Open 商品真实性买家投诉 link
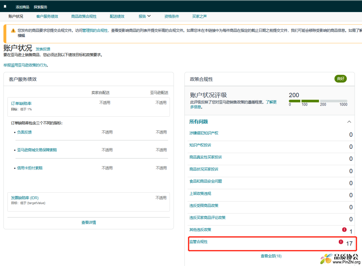Image resolution: width=362 pixels, height=266 pixels. (x=205, y=157)
